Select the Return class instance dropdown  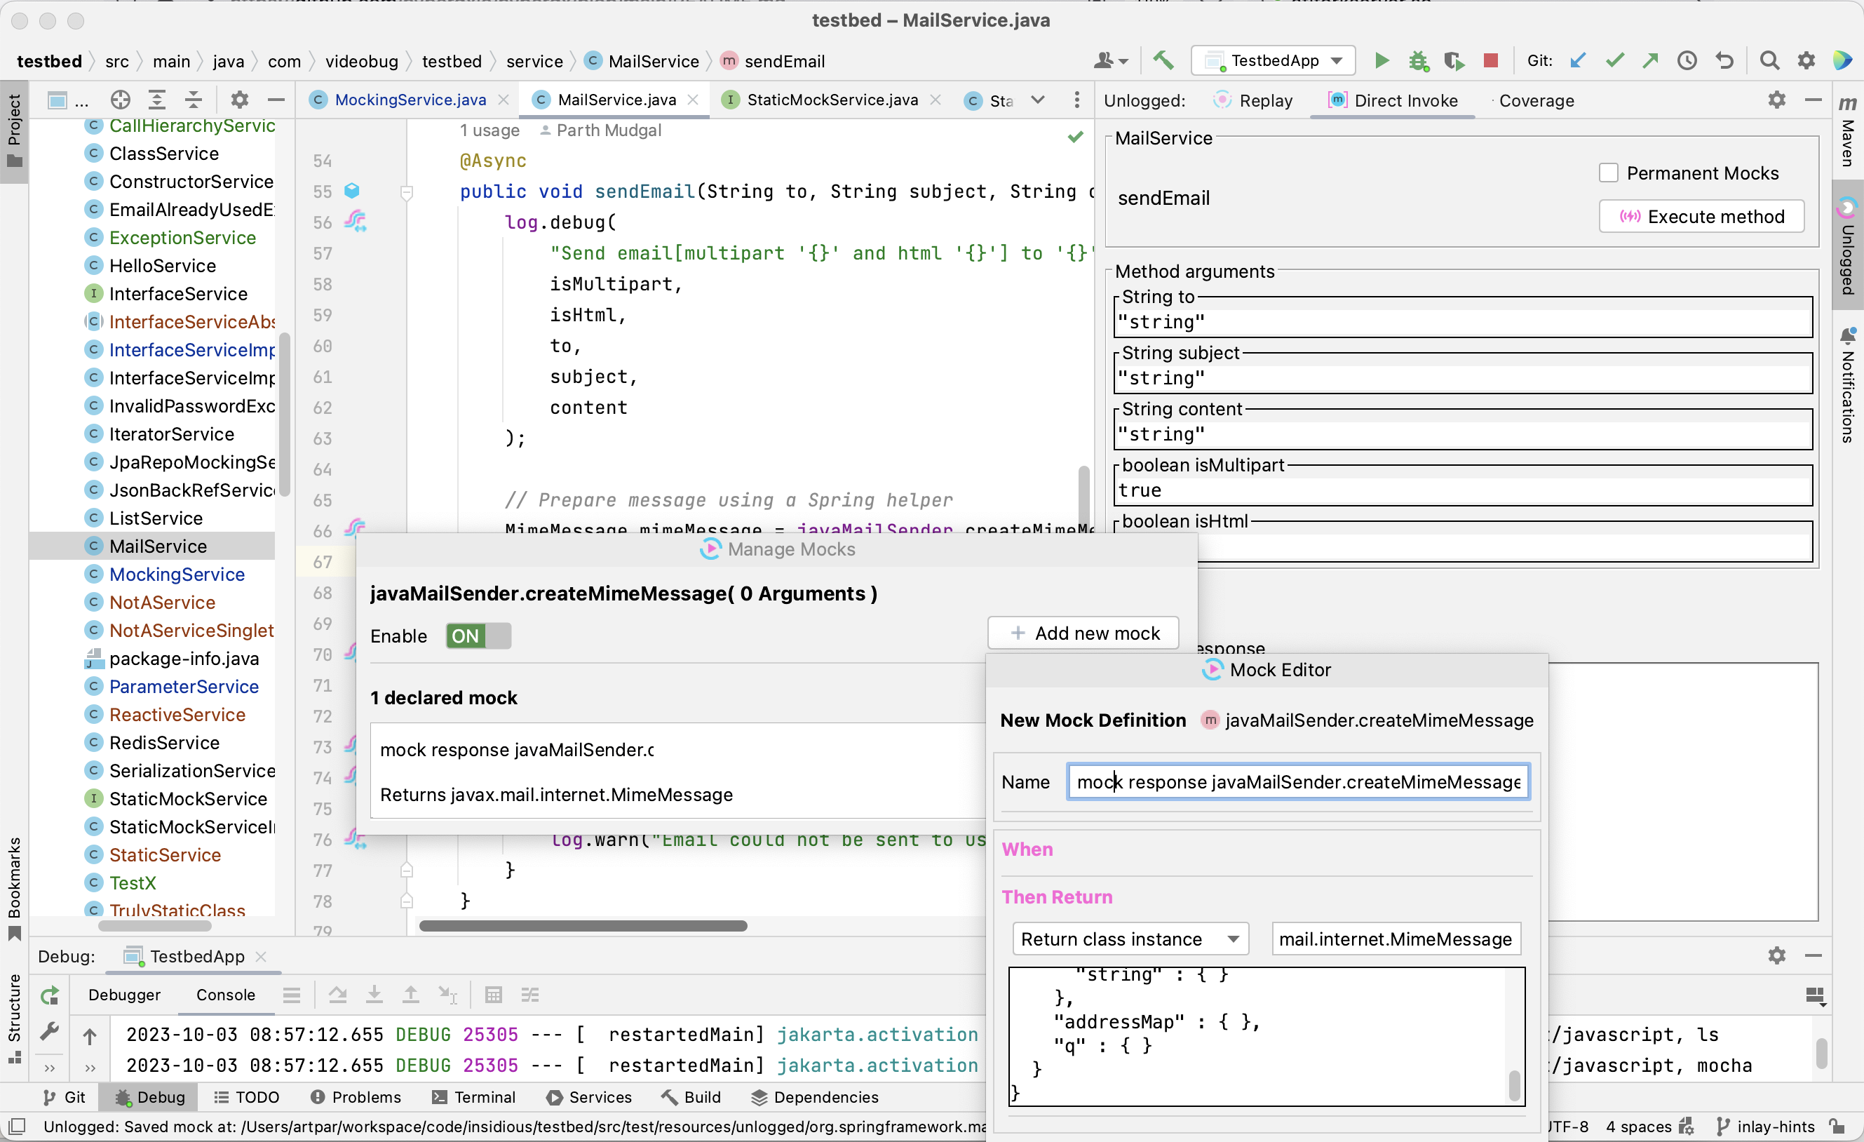(x=1126, y=938)
